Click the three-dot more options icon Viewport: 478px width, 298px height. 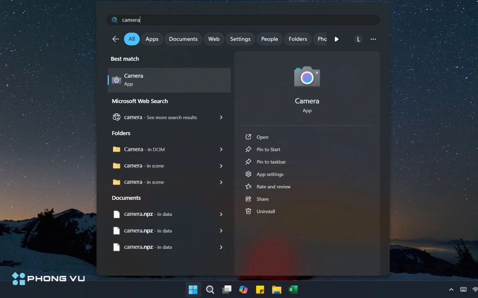(373, 39)
